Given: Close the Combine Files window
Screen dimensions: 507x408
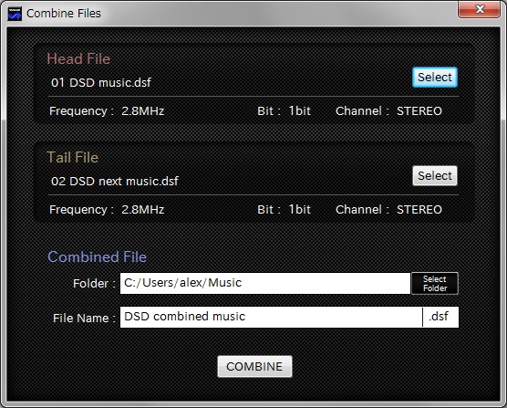Looking at the screenshot, I should tap(479, 9).
